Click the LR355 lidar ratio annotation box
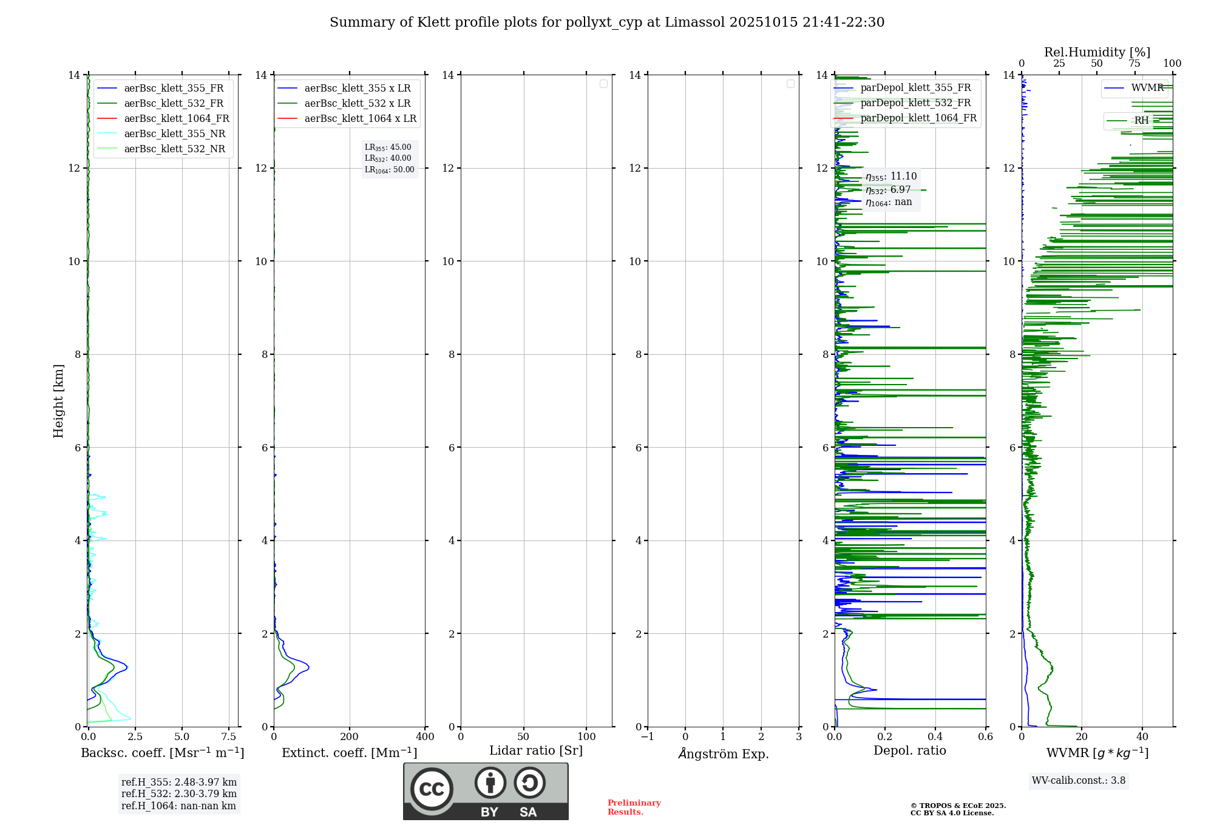 390,158
